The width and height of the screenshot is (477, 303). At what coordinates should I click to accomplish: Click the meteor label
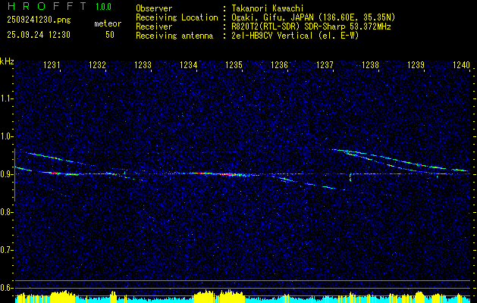coord(108,23)
